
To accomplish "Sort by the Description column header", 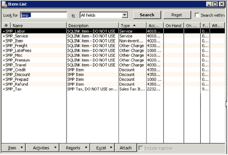I will pos(93,26).
